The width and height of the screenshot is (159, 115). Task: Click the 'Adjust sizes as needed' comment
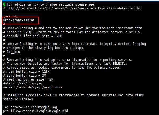click(62, 68)
